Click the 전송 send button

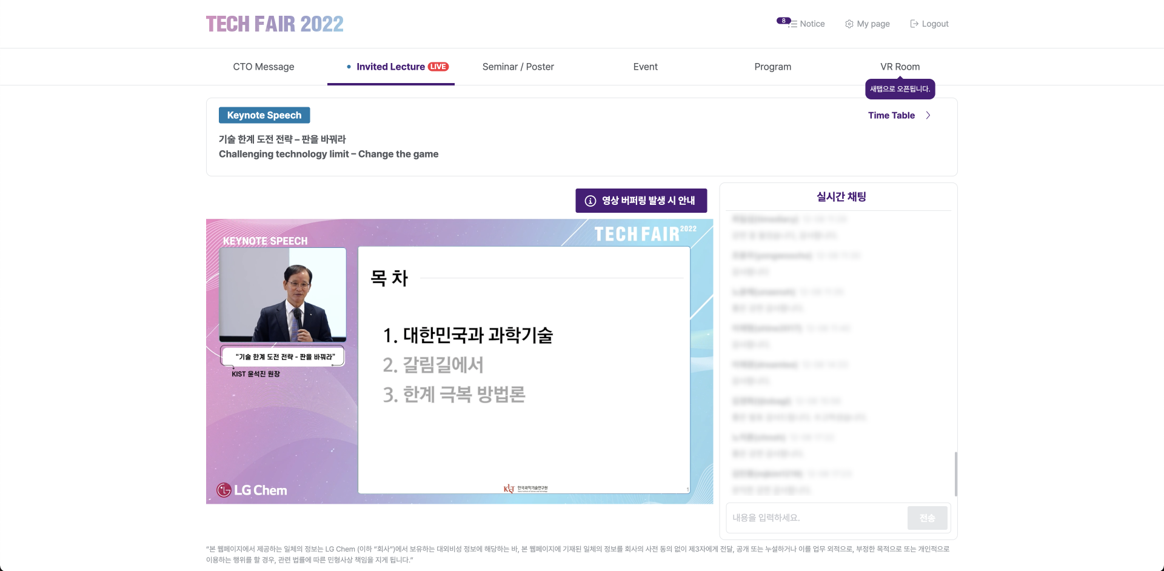pyautogui.click(x=928, y=518)
